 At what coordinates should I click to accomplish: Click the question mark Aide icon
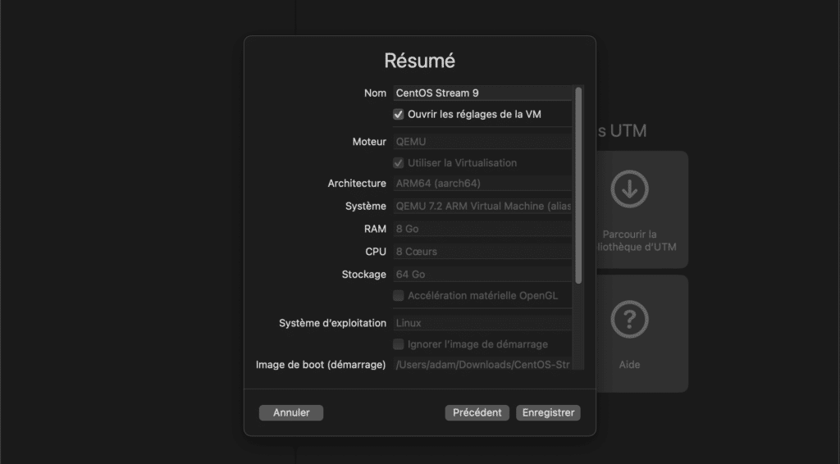point(629,320)
